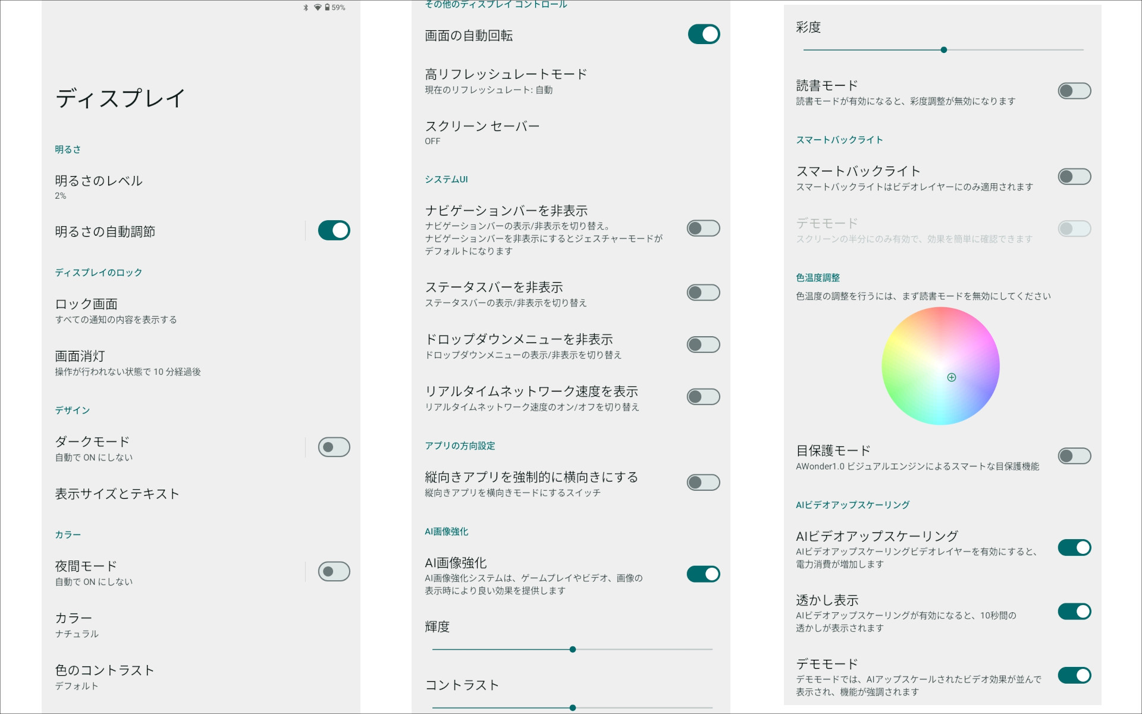Turn on スマートバックライト
This screenshot has width=1142, height=714.
pos(1074,176)
